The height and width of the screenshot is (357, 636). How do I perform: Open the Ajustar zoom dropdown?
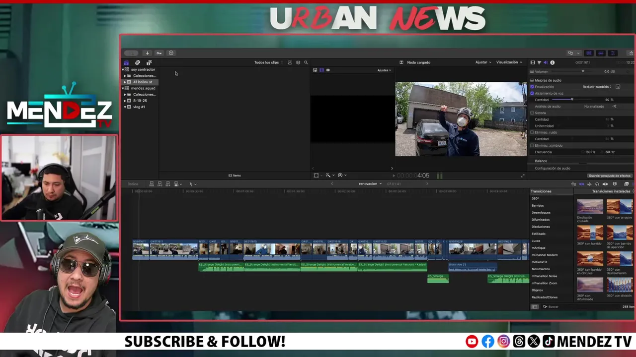pos(483,62)
